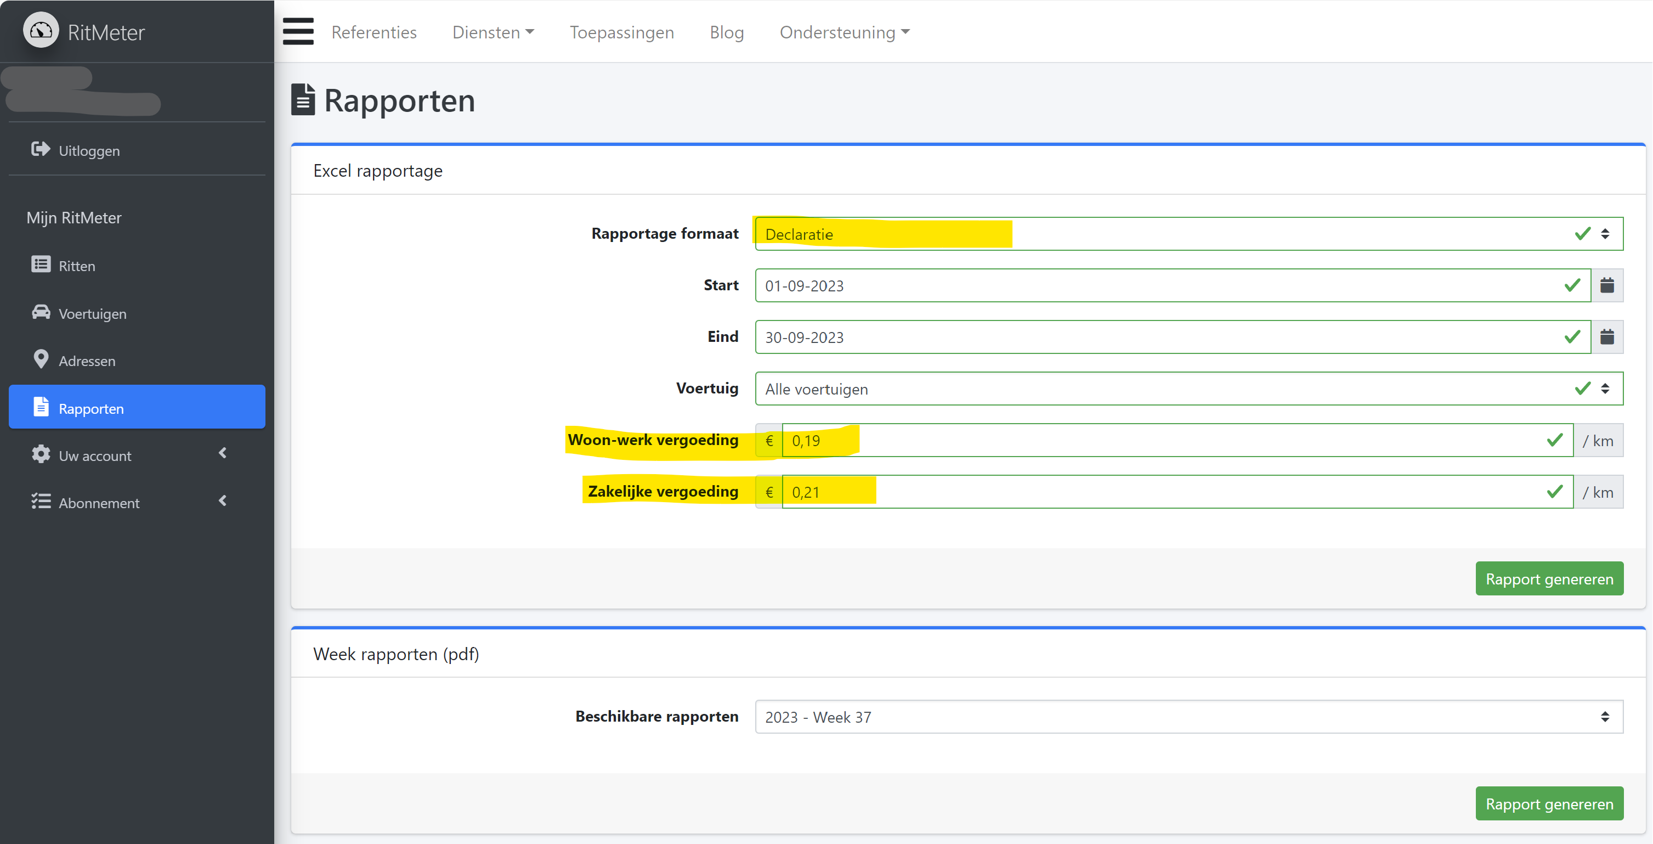The width and height of the screenshot is (1653, 844).
Task: Go to Adressen in sidebar
Action: pos(137,361)
